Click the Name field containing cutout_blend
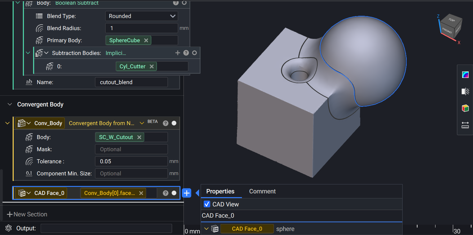473x235 pixels. click(131, 82)
